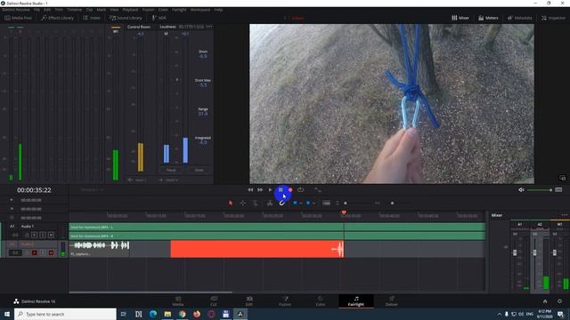Switch to the Cut page
Image resolution: width=570 pixels, height=320 pixels.
214,301
